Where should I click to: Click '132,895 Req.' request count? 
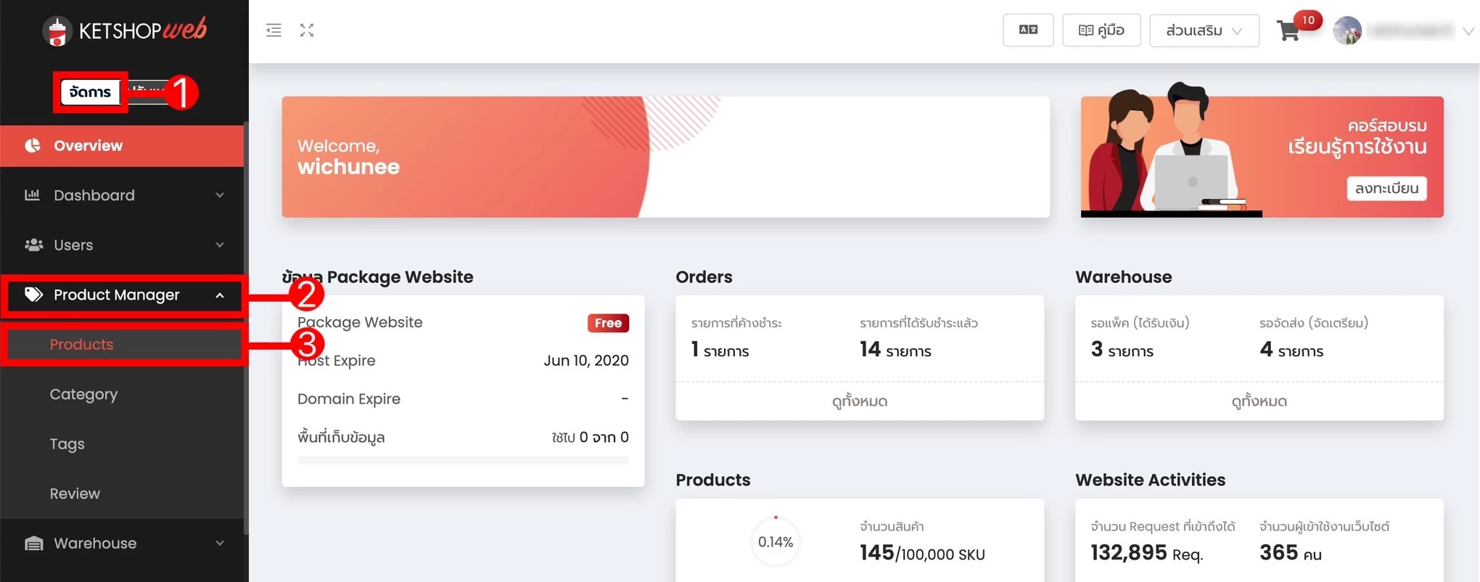point(1146,553)
